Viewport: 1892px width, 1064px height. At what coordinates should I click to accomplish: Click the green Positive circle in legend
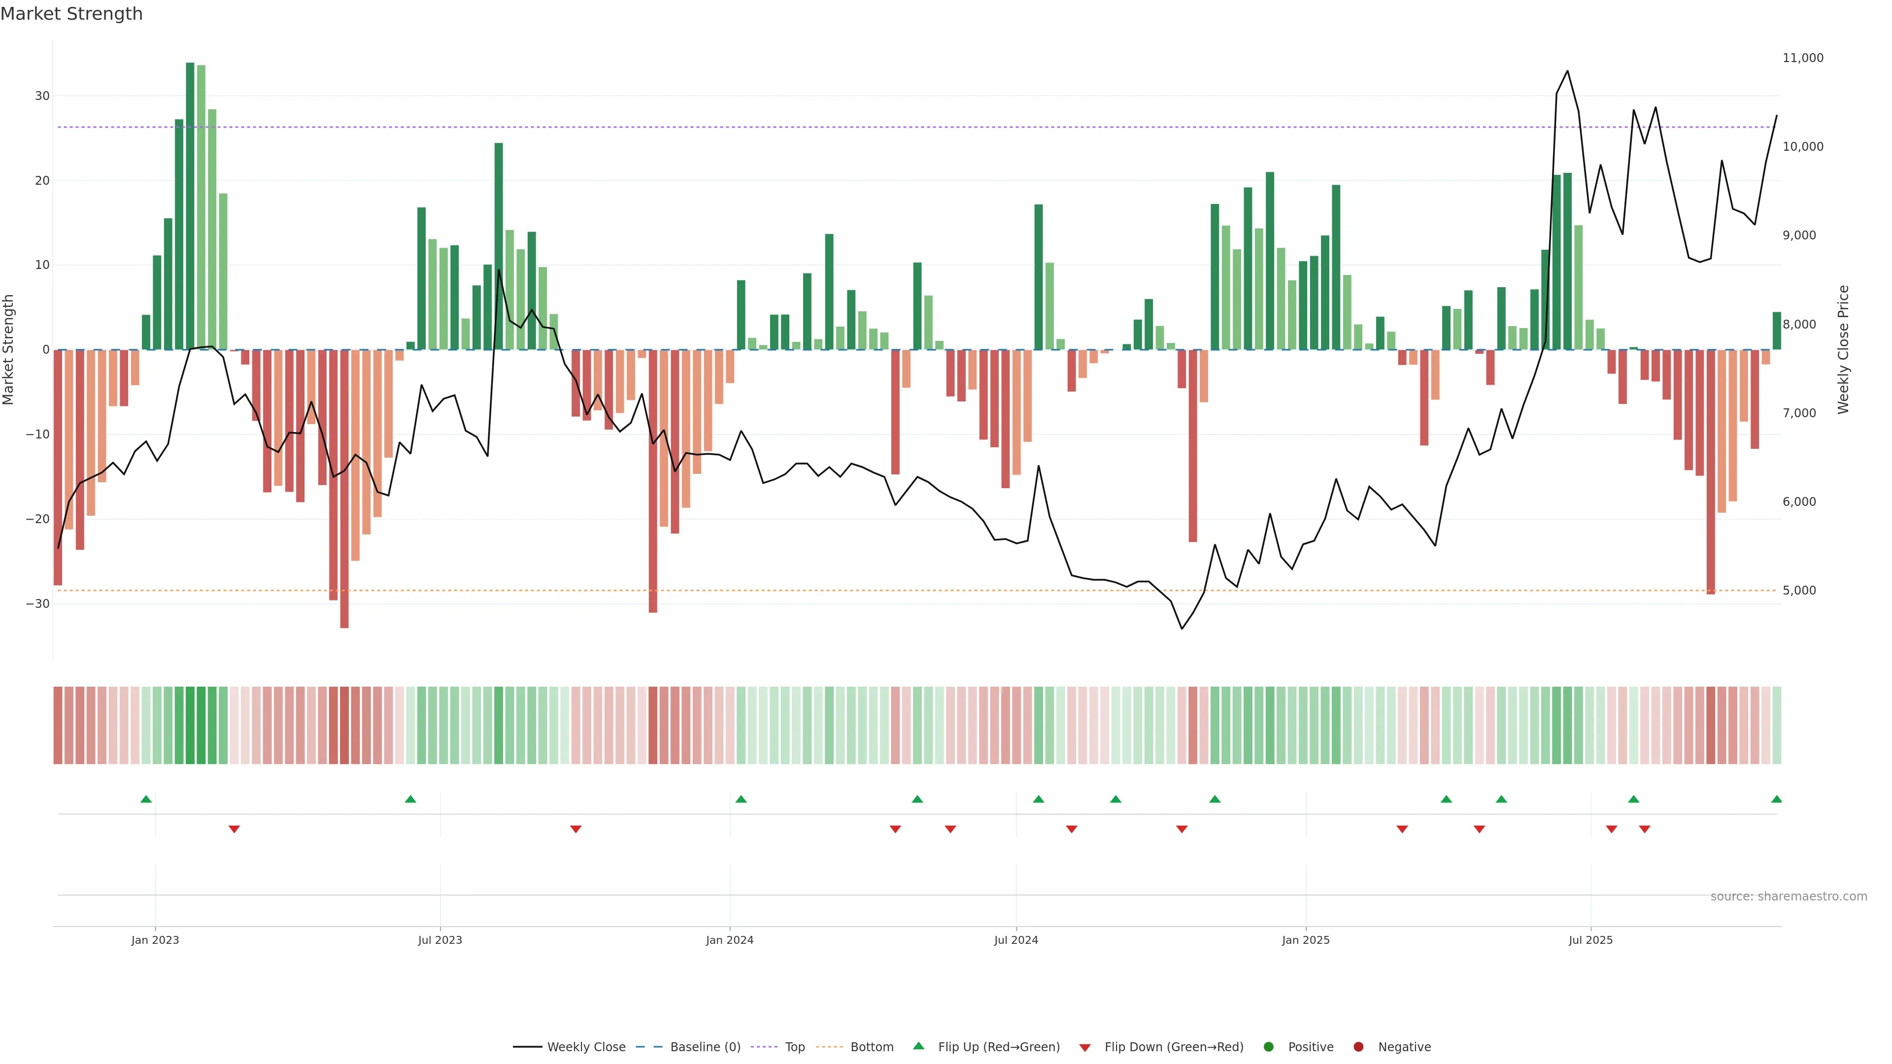tap(1268, 1047)
